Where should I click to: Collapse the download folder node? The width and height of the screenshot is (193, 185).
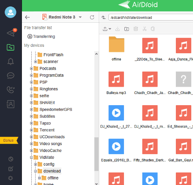point(36,171)
